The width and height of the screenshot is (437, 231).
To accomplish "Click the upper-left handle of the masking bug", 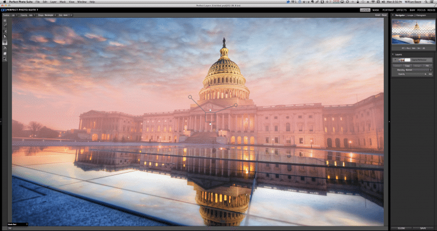I will 190,97.
